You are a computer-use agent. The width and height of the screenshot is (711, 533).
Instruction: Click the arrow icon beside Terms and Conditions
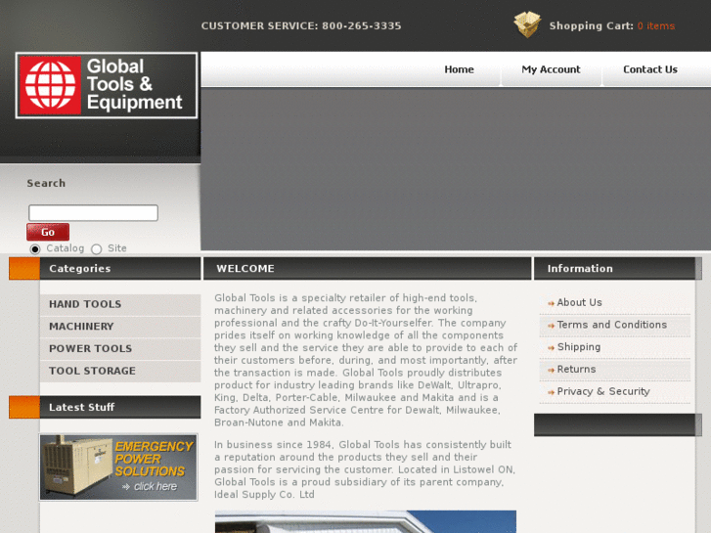tap(551, 326)
